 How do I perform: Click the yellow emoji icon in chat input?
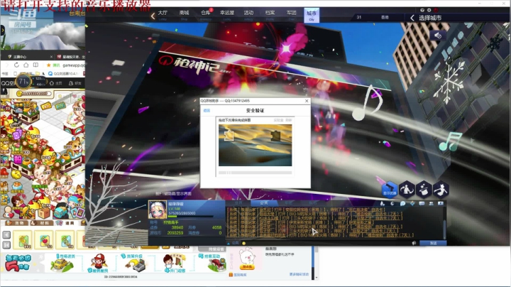[x=243, y=243]
